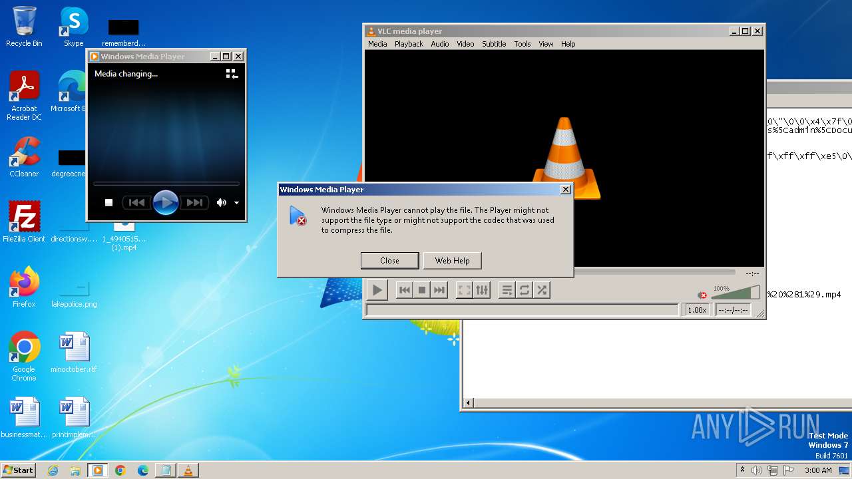Switch to Media Player taskbar button
Viewport: 852px width, 479px height.
click(x=97, y=470)
